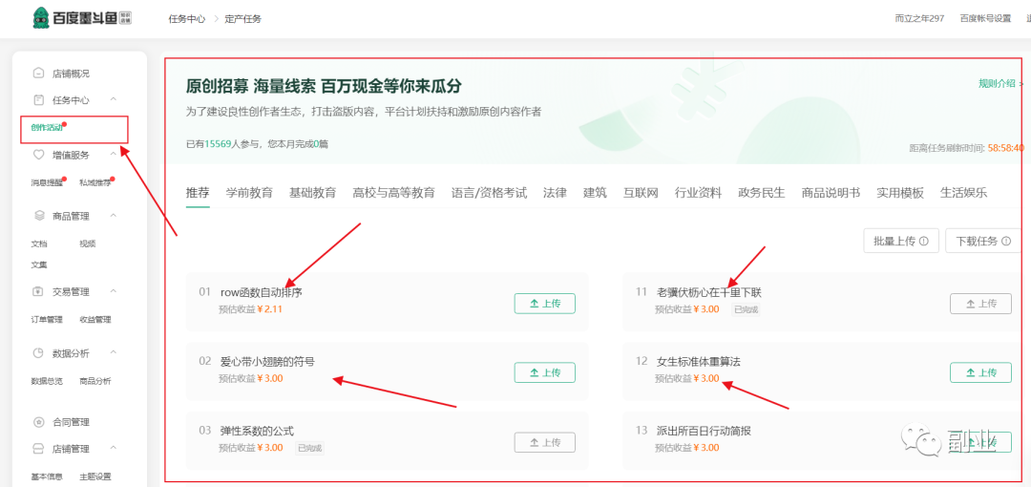Click 上传 for 弹性系数的公式
Viewport: 1031px width, 487px height.
(x=544, y=442)
